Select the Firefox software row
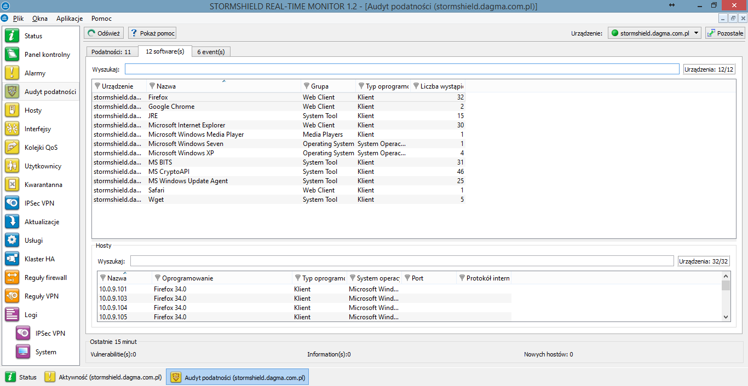Screen dimensions: 748x386 pyautogui.click(x=279, y=97)
